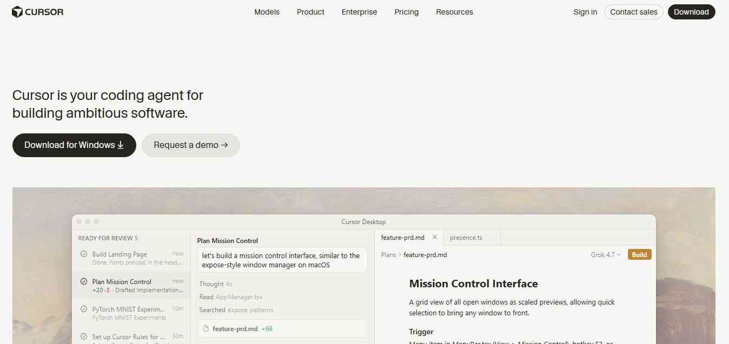The height and width of the screenshot is (344, 729).
Task: Click the orange Build button
Action: (x=639, y=255)
